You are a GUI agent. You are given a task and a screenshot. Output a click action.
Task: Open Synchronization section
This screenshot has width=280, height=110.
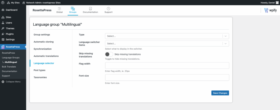[x=42, y=49]
